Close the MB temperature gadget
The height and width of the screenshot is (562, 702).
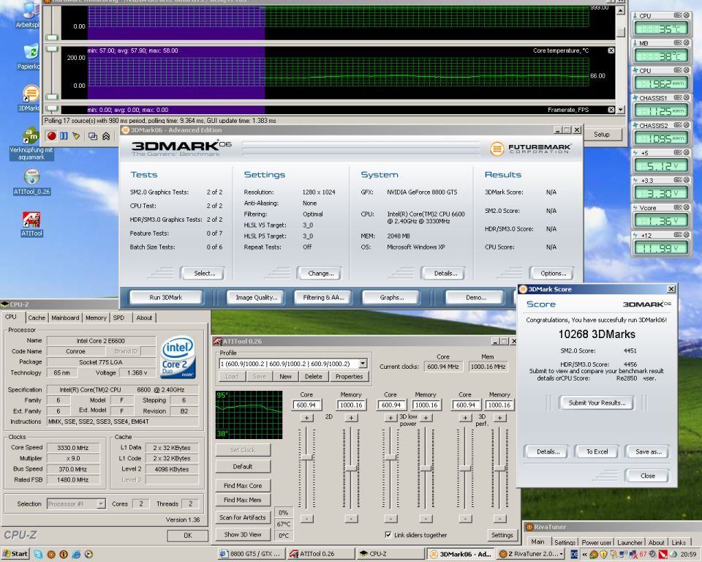click(687, 42)
